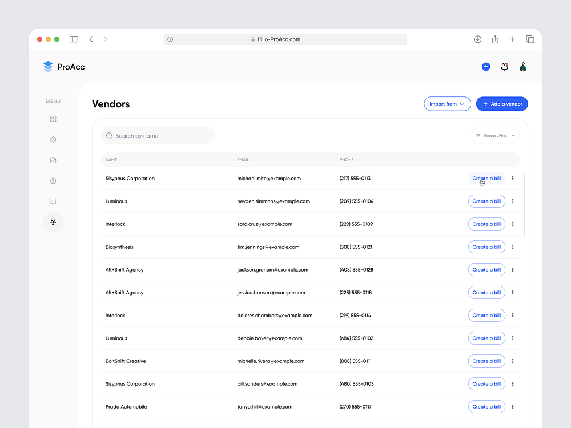Click Create a bill for Biosynthesis
The height and width of the screenshot is (428, 571).
[x=486, y=247]
